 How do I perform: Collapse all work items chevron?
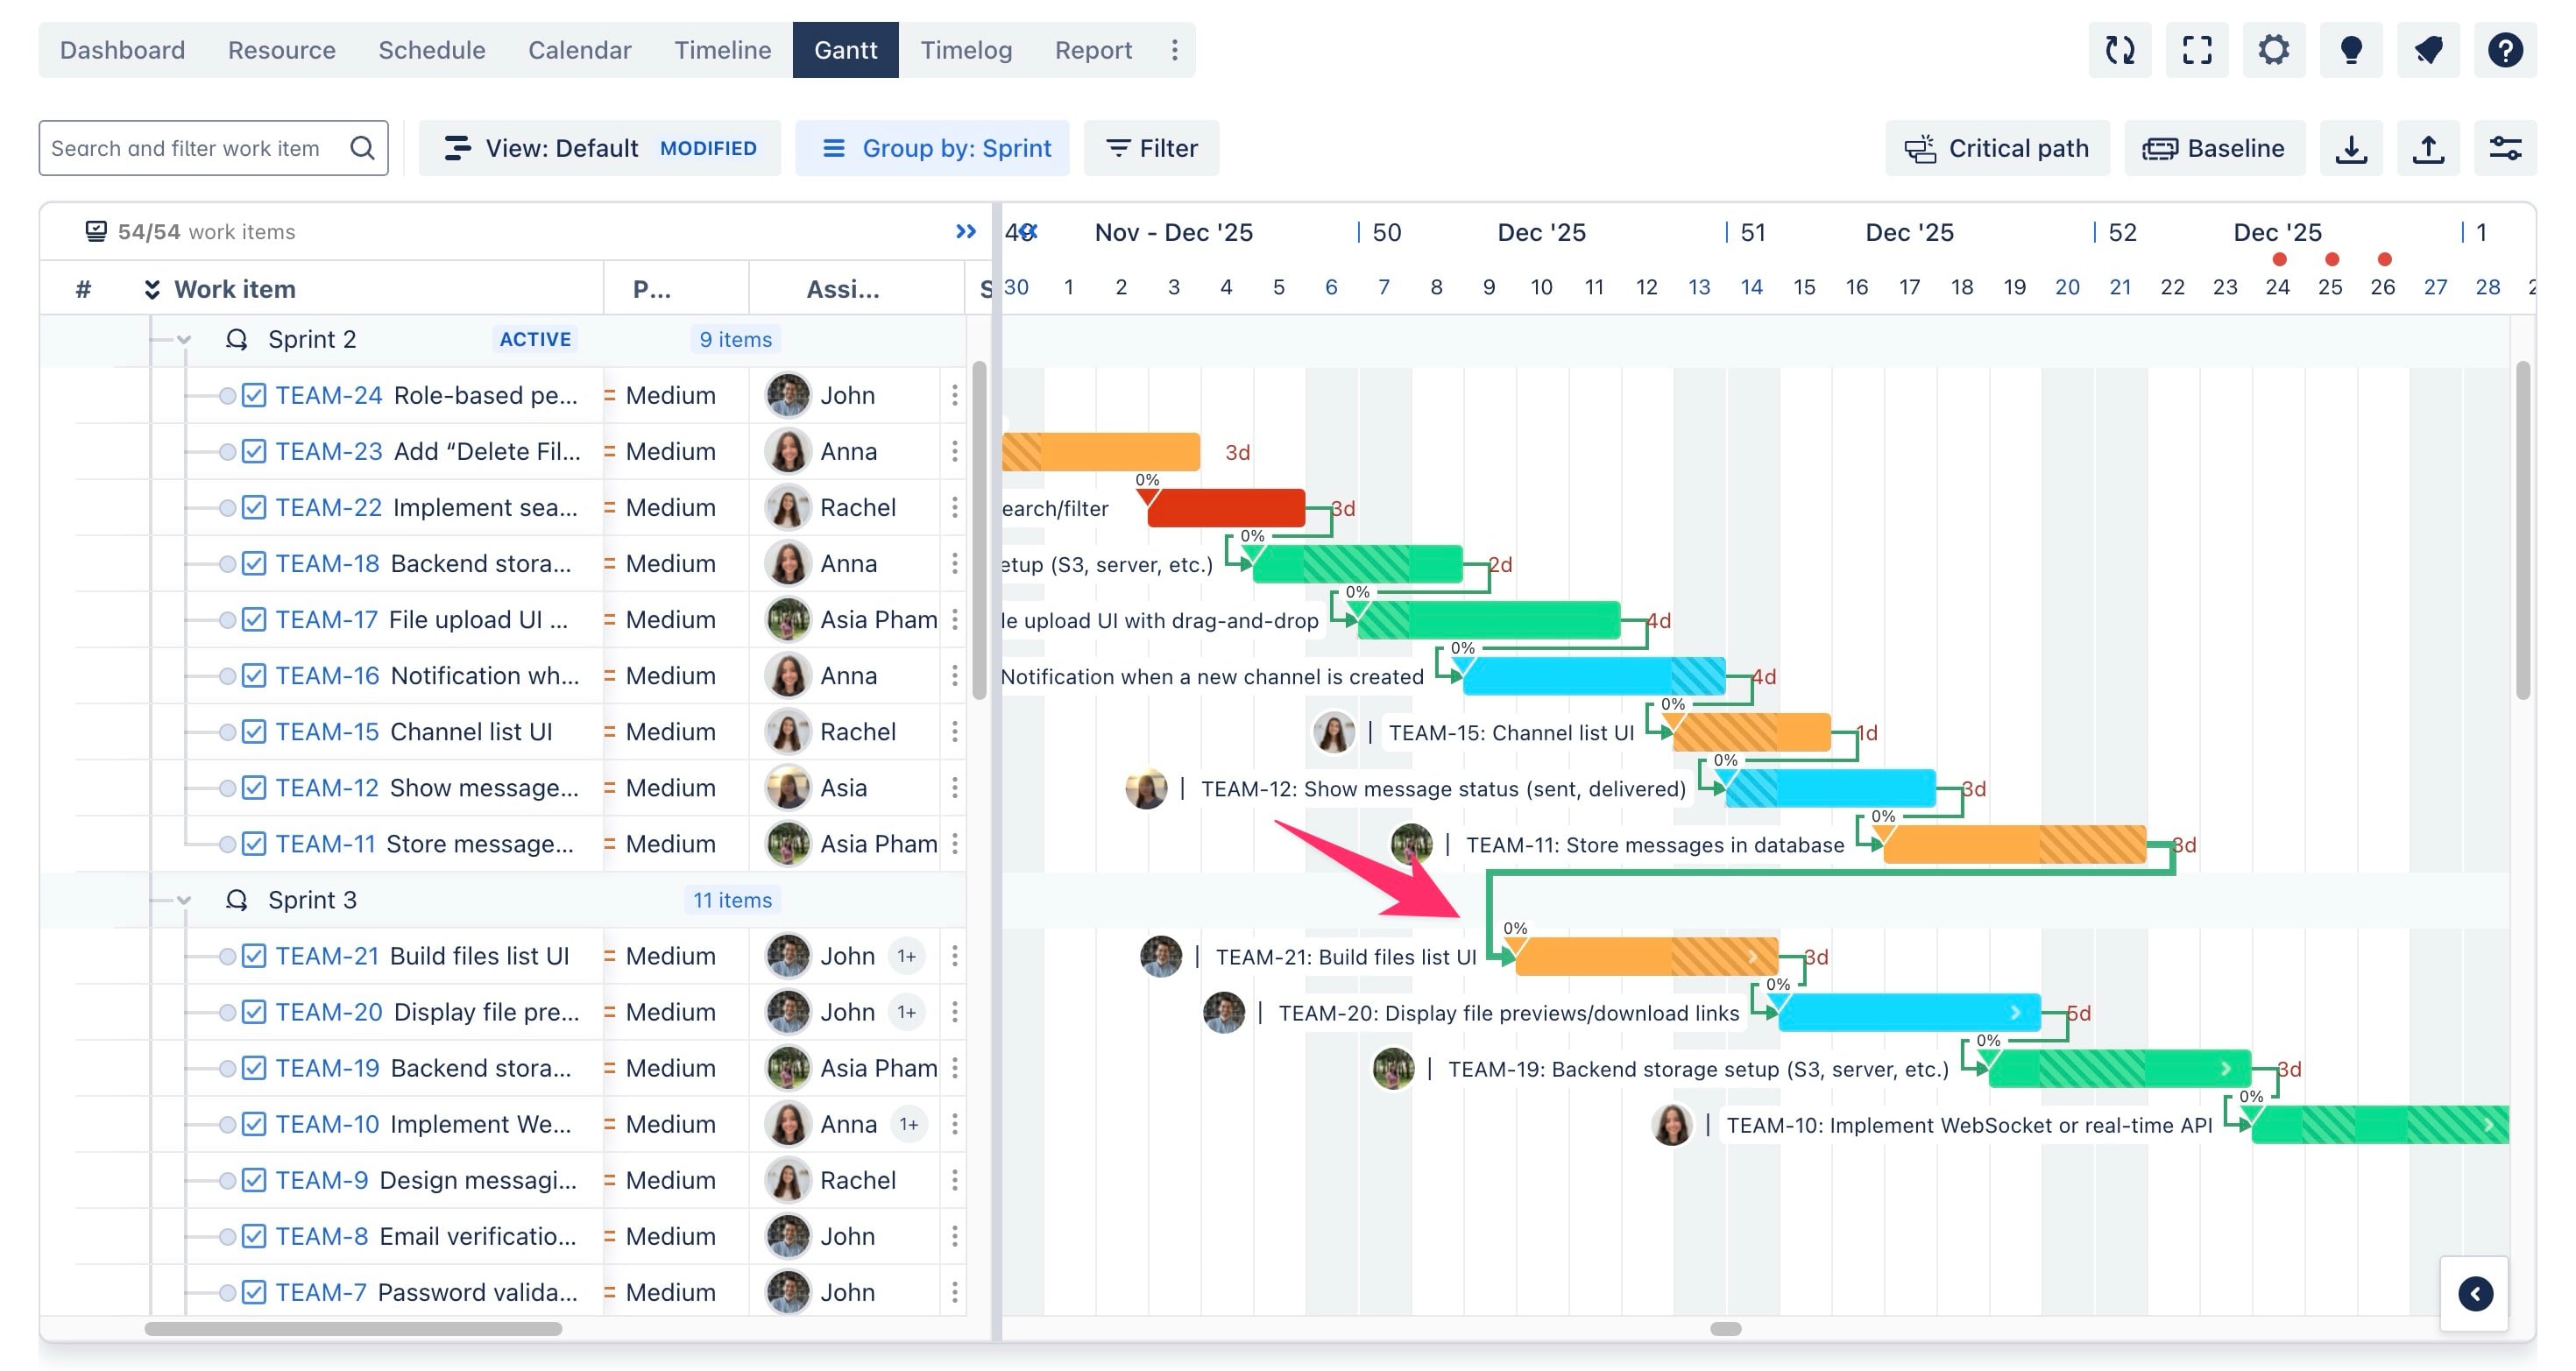coord(152,289)
